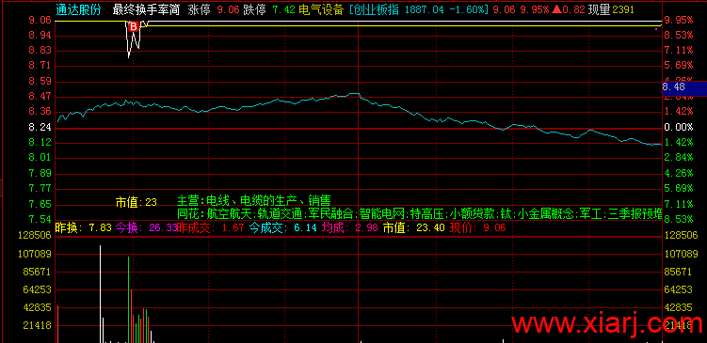Open the 电气设备 sector label

(321, 9)
